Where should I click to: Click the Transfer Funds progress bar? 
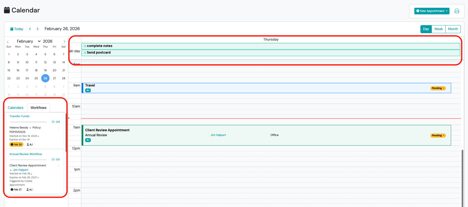28,122
